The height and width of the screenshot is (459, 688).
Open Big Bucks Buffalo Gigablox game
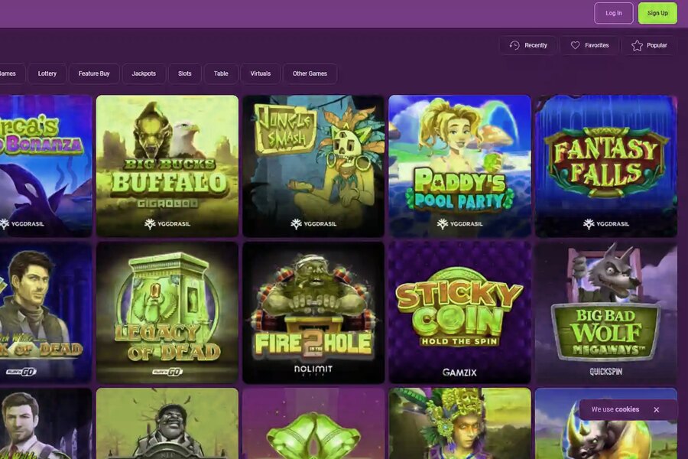[x=167, y=166]
